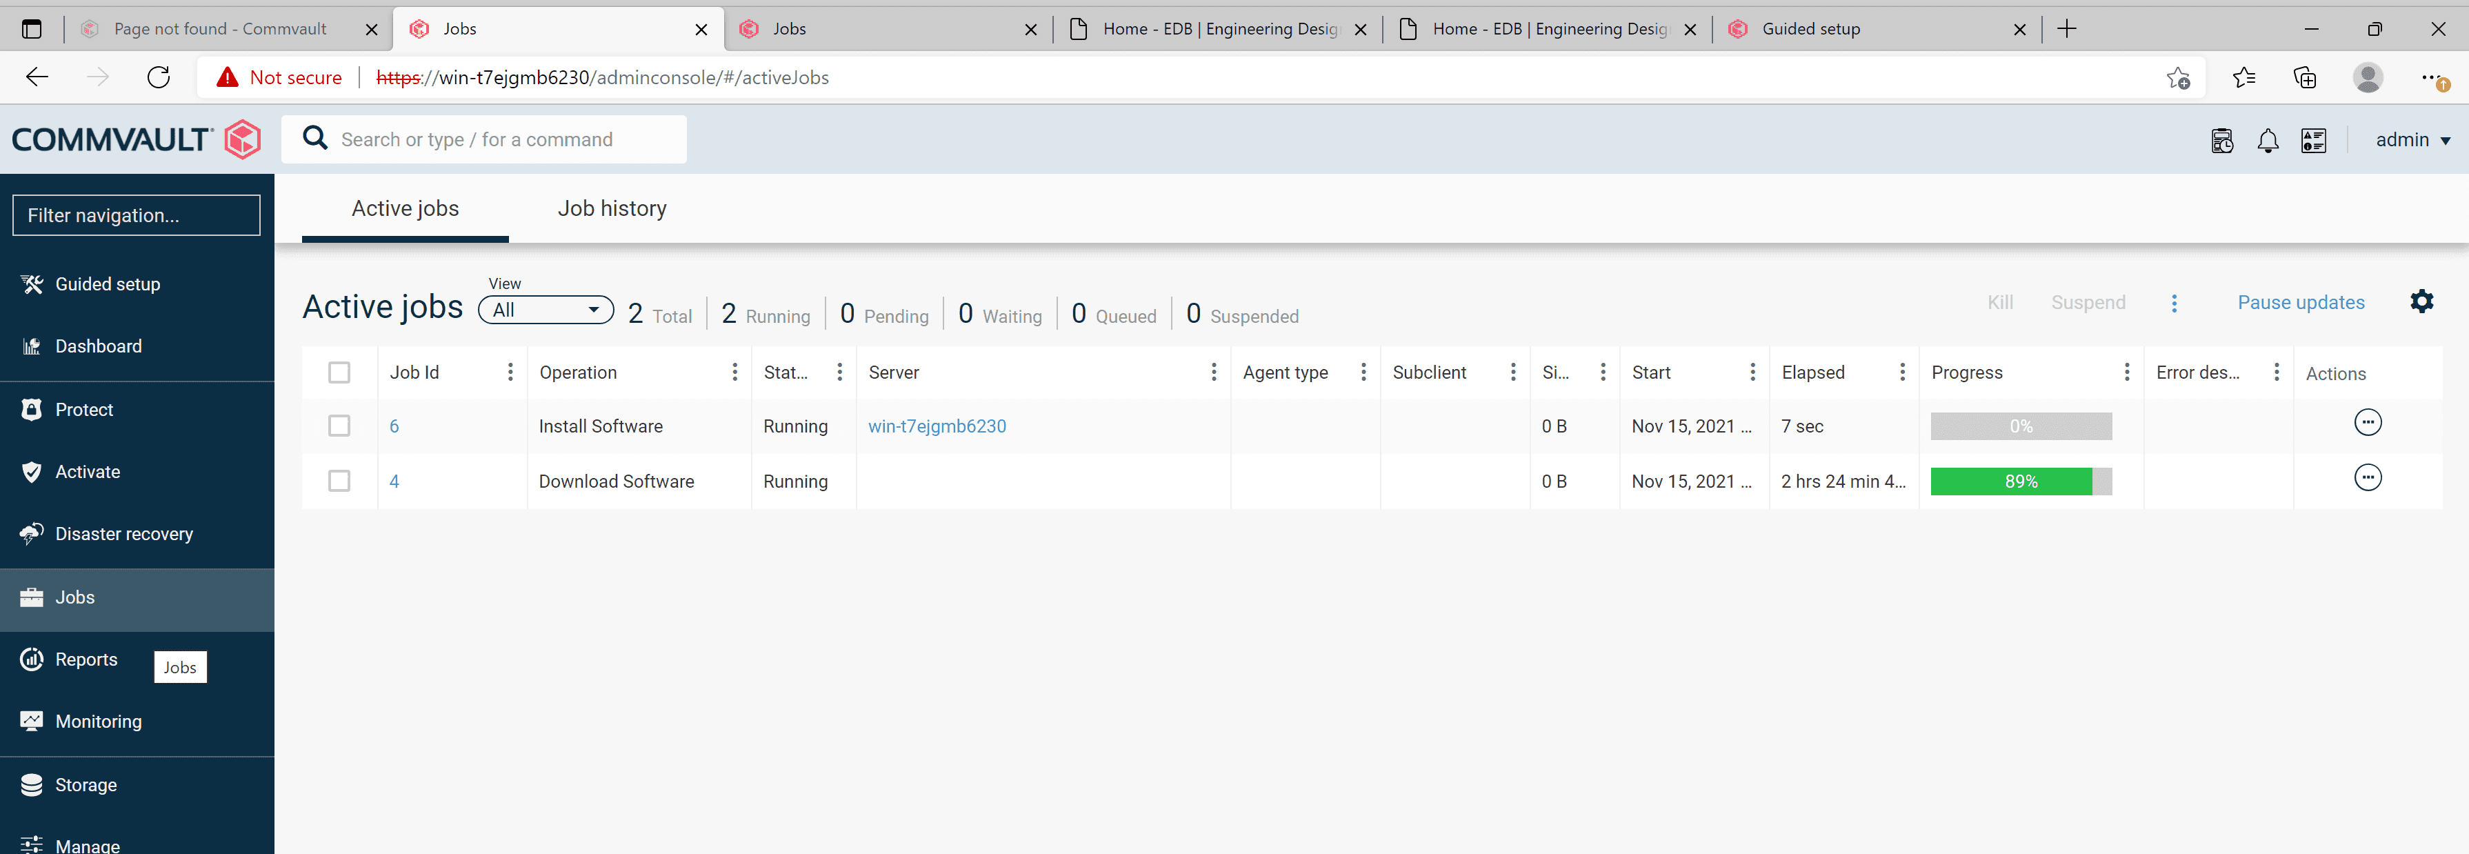Go to Monitoring in the sidebar

98,721
